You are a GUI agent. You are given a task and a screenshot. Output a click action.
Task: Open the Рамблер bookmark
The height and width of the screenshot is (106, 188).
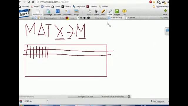pos(24,6)
